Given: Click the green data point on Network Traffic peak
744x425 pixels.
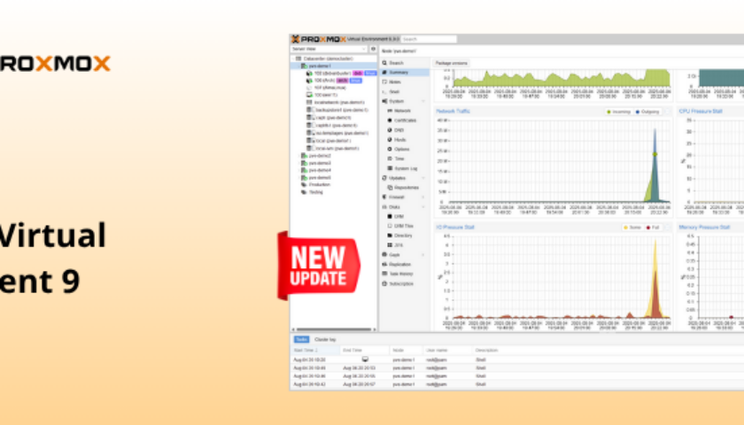Looking at the screenshot, I should [x=655, y=154].
